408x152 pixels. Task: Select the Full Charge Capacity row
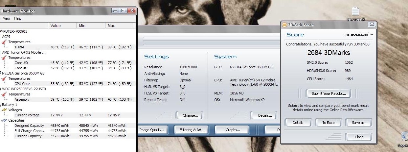(68, 131)
